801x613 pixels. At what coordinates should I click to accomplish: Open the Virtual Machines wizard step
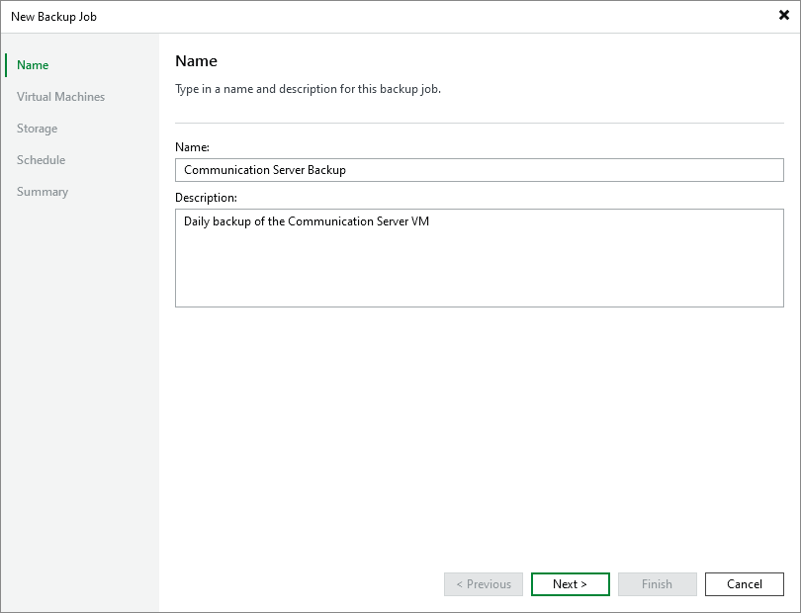tap(60, 96)
